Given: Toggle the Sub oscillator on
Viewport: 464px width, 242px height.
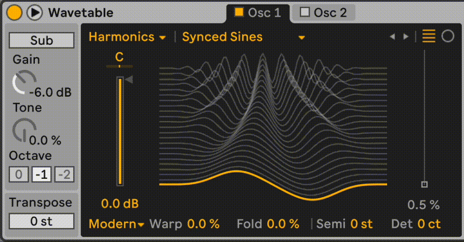Looking at the screenshot, I should point(41,41).
